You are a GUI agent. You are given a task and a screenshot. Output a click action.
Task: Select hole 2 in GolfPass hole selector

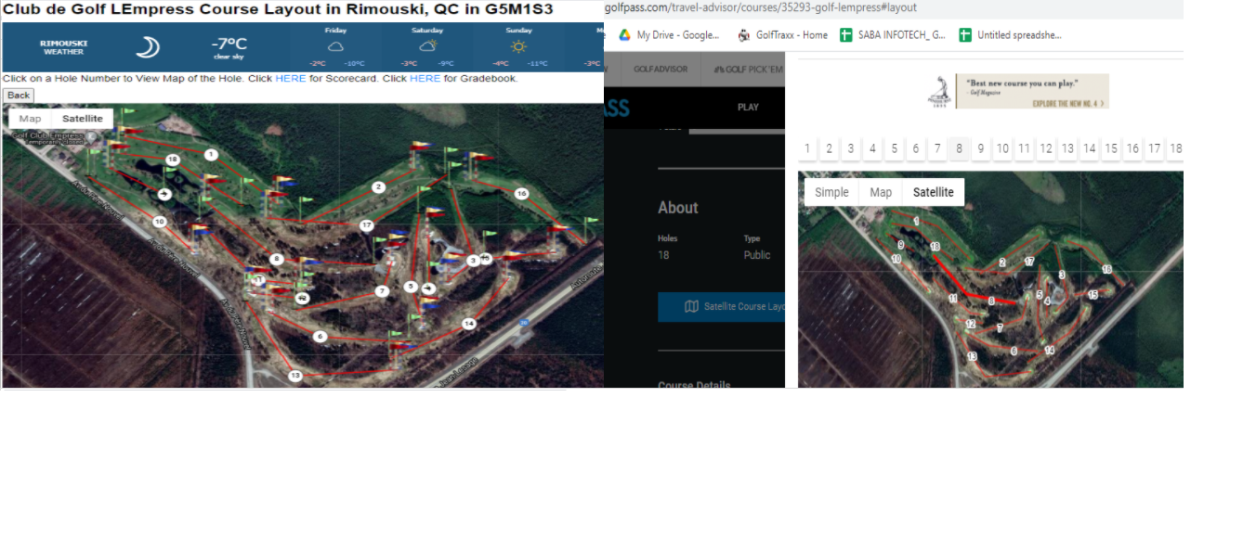(x=830, y=148)
